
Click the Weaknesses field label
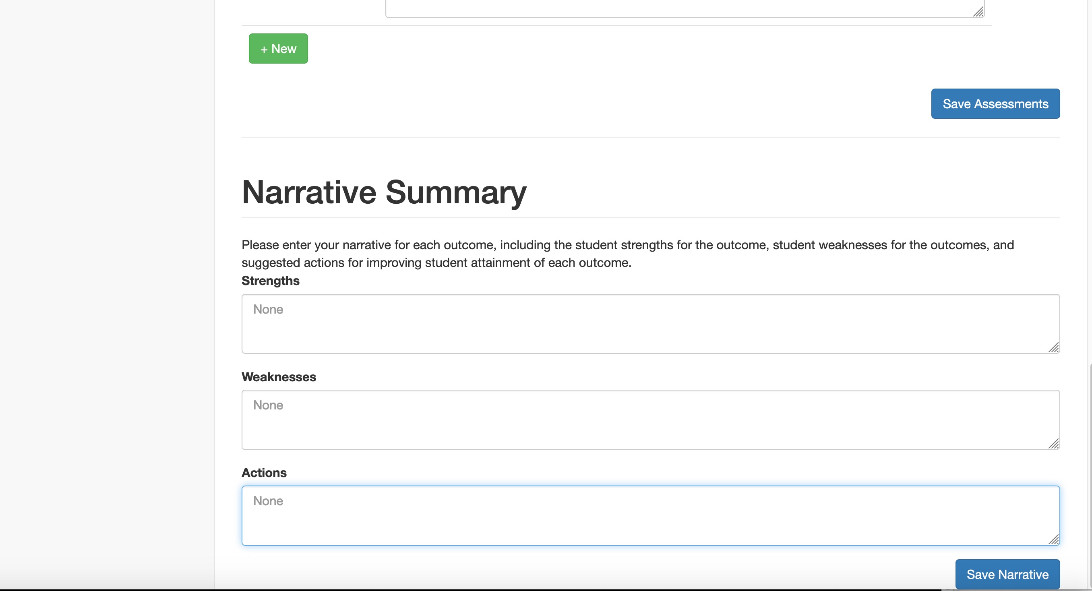click(x=279, y=377)
